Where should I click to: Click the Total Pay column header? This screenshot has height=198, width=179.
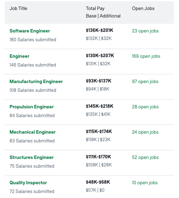click(x=95, y=8)
